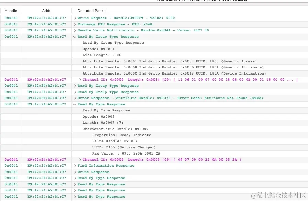Expand the Write Request Handle:0x0009 packet chevron
The image size is (308, 201).
coord(75,18)
